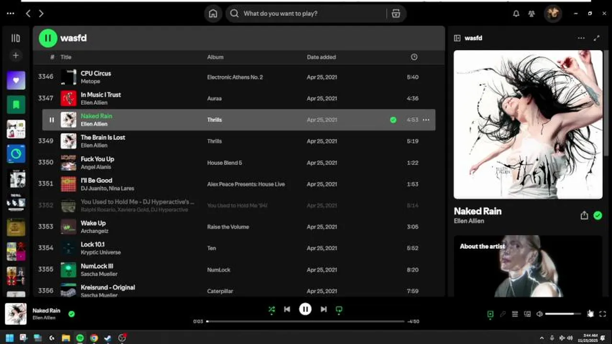This screenshot has height=344, width=612.
Task: Adjust the volume slider
Action: [x=563, y=314]
